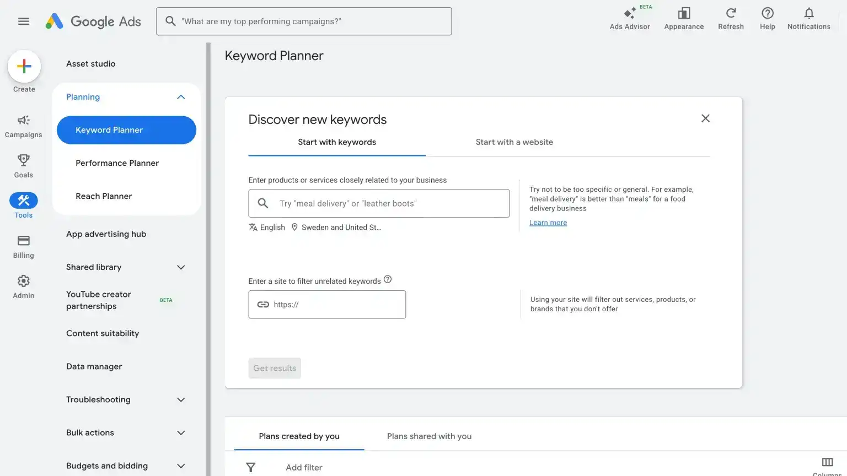Go to Campaigns in sidebar
This screenshot has height=476, width=847.
tap(23, 126)
